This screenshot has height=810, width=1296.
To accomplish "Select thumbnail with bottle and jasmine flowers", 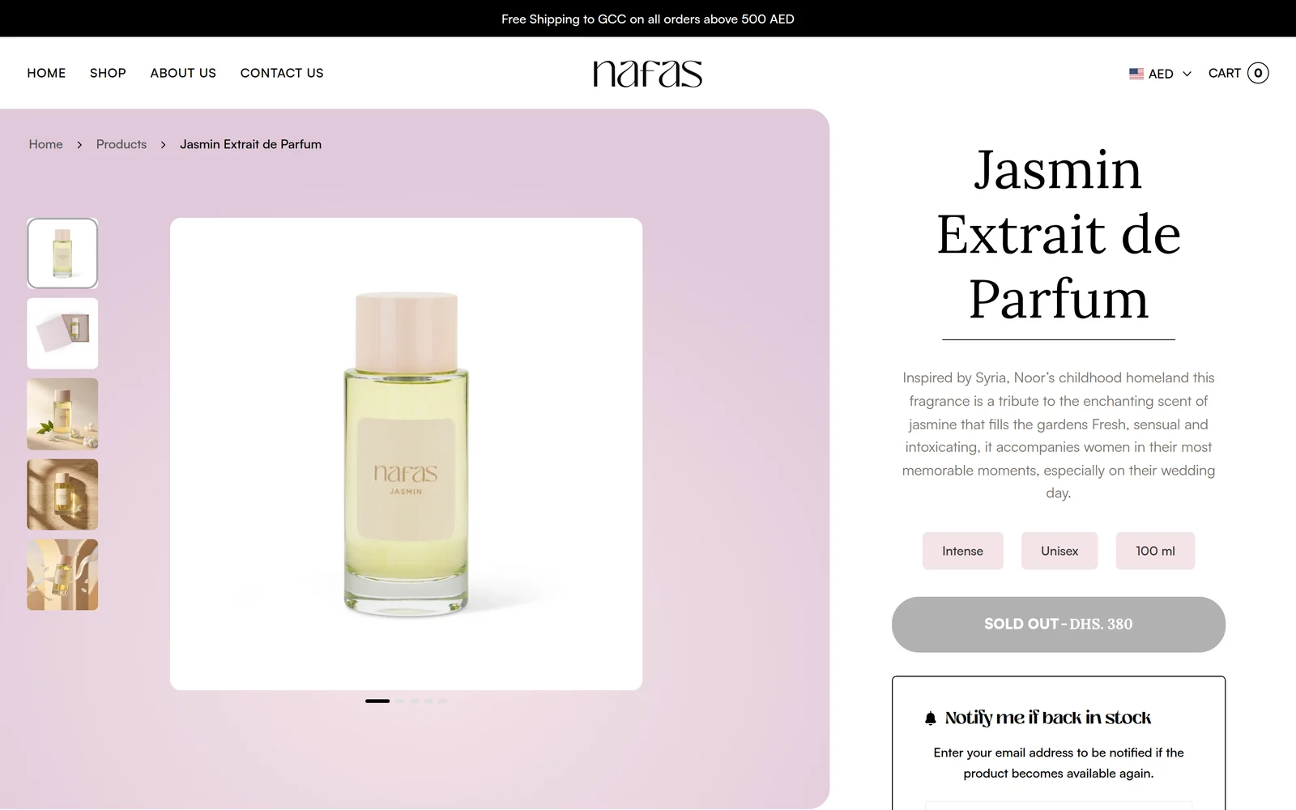I will click(x=62, y=414).
